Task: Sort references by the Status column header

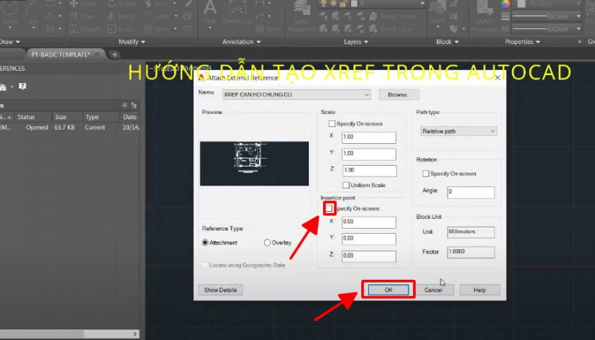Action: [x=26, y=117]
